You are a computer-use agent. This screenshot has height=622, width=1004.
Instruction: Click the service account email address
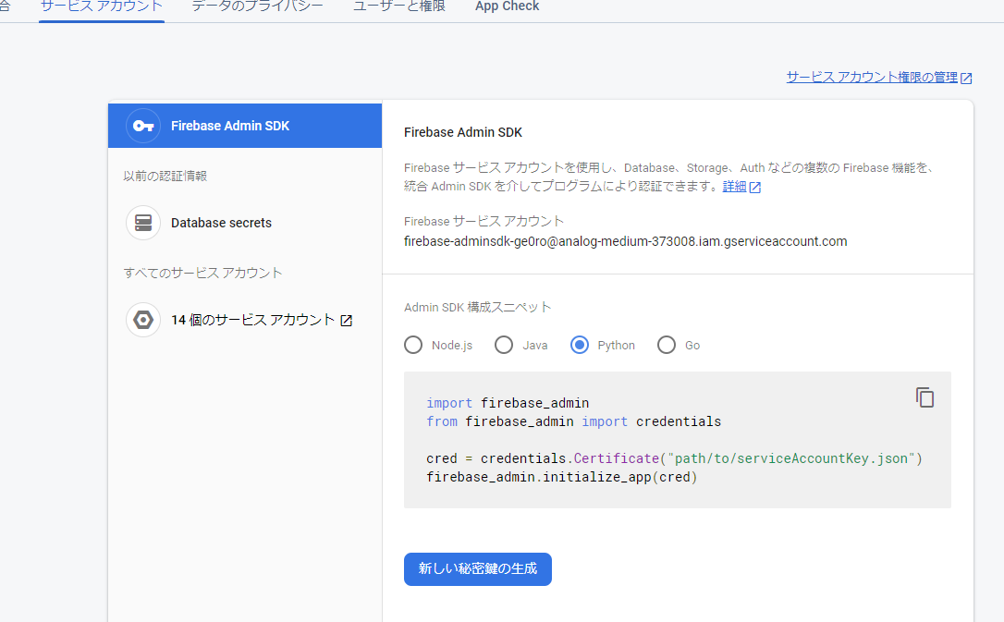pos(626,241)
